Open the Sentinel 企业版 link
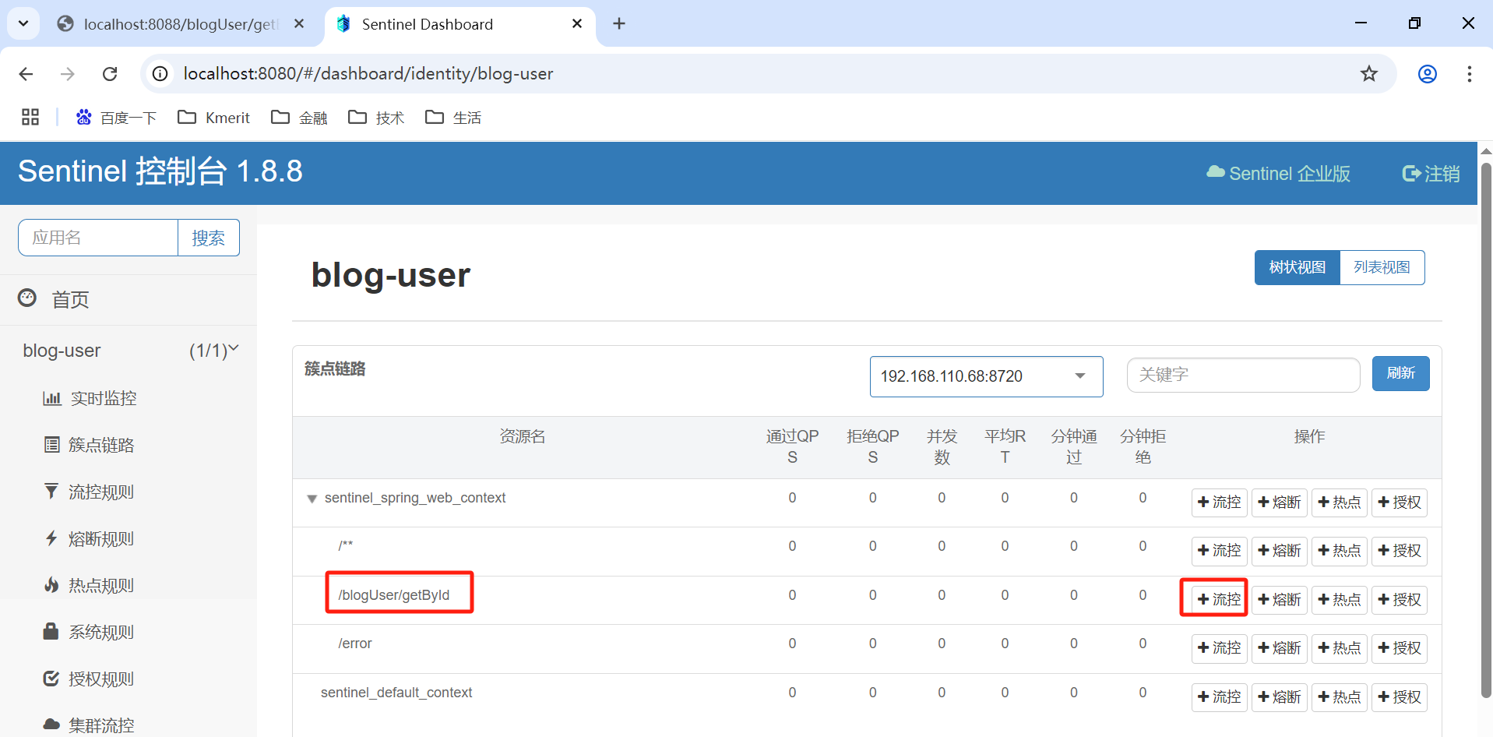Image resolution: width=1493 pixels, height=737 pixels. point(1278,174)
